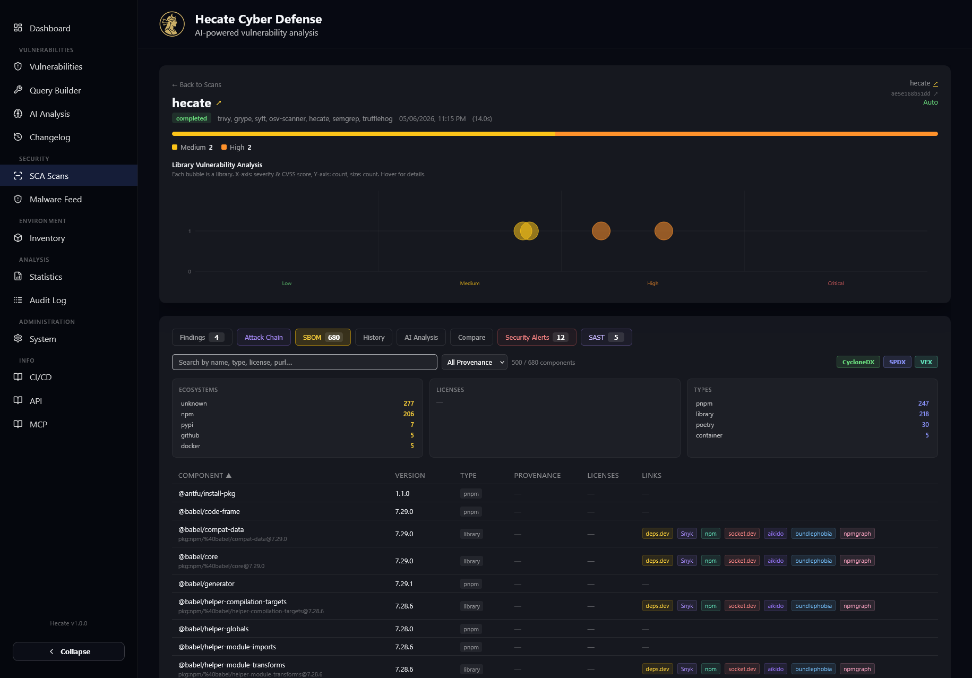
Task: Open deps.dev link for @babel/compat-data
Action: point(657,534)
